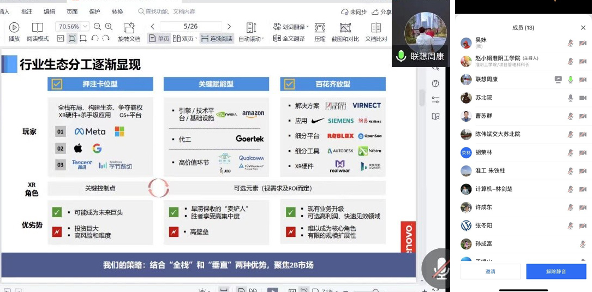
Task: Go to the next page arrow
Action: pyautogui.click(x=229, y=26)
